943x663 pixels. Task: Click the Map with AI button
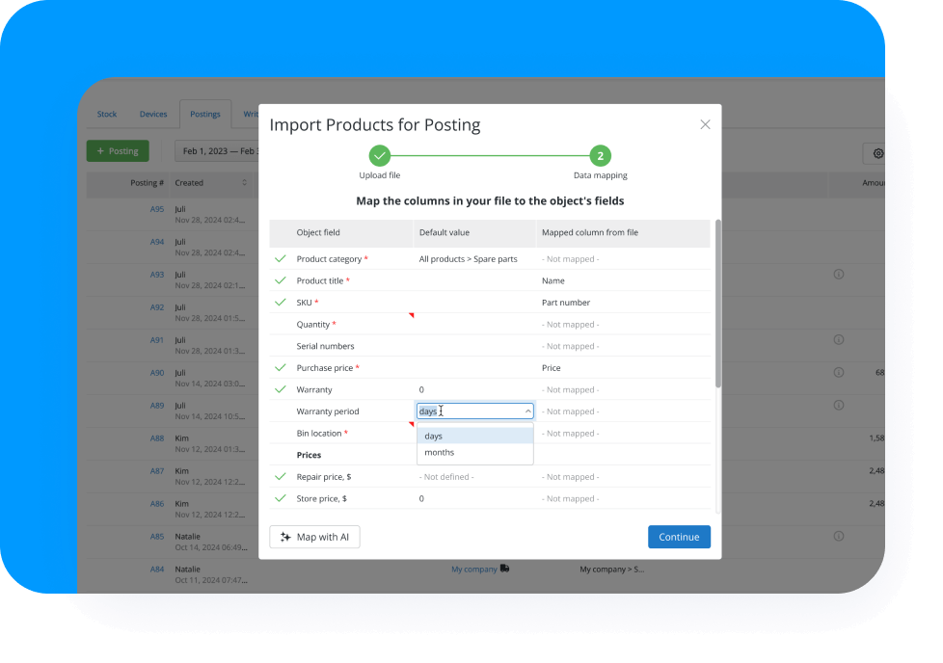point(314,537)
